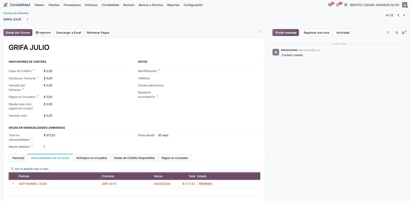Open the Reportes menu
The height and width of the screenshot is (201, 411).
click(173, 5)
